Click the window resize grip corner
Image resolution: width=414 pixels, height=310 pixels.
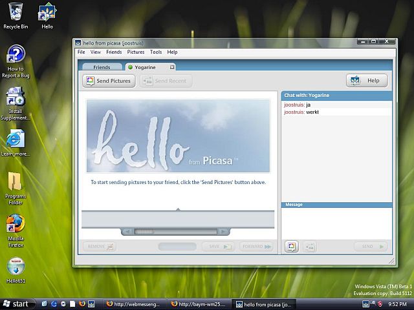pyautogui.click(x=392, y=261)
